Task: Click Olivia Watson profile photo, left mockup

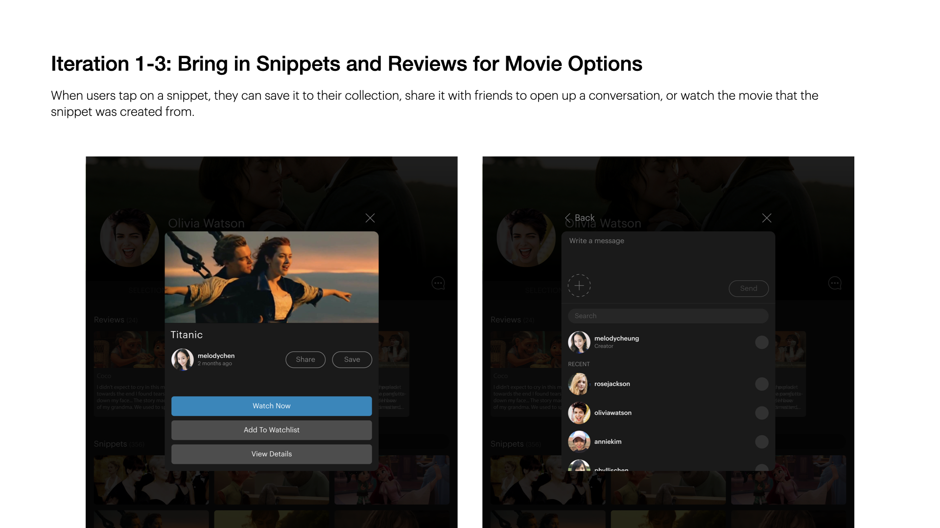Action: [129, 238]
